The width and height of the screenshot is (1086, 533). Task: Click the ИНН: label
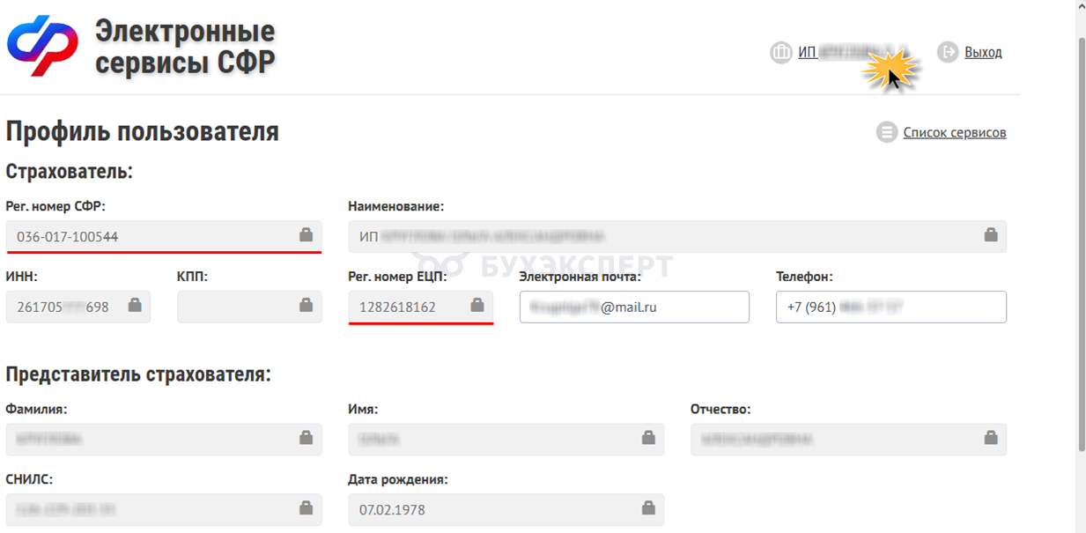click(x=21, y=277)
